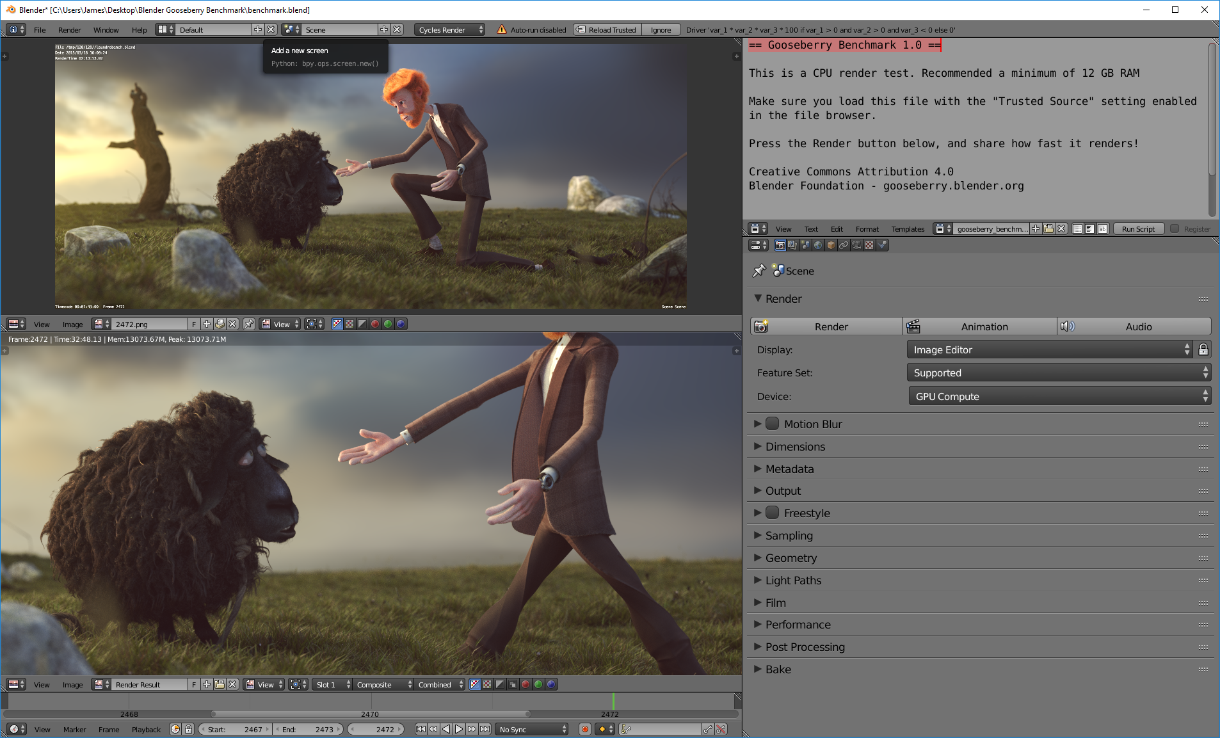Jump to the first frame in timeline
1220x738 pixels.
(421, 729)
